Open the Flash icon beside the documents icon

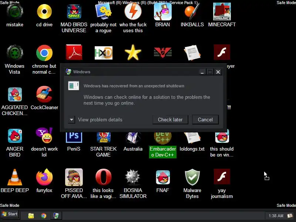[x=222, y=52]
